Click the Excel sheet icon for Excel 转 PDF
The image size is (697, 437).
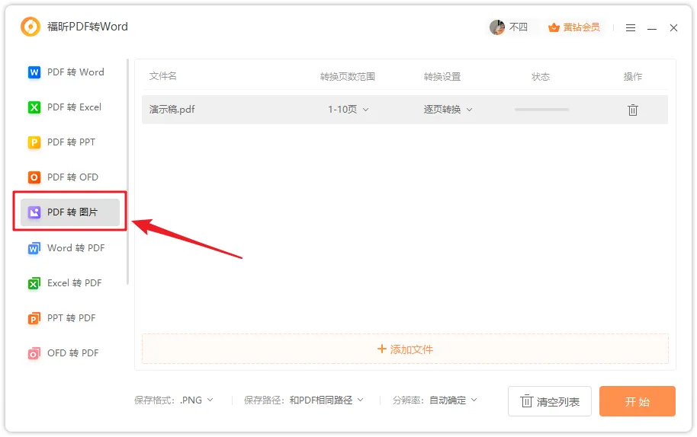34,283
